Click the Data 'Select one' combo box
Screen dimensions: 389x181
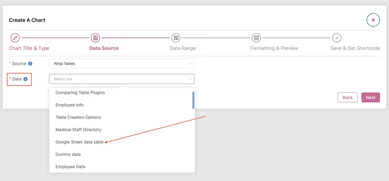[x=122, y=79]
